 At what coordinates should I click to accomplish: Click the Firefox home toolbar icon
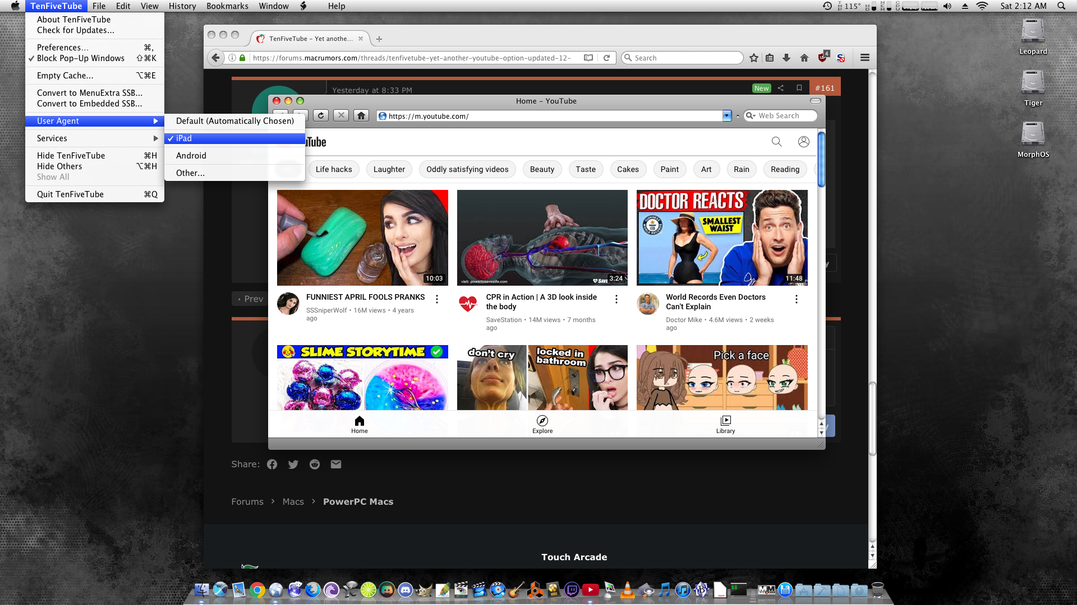(x=804, y=58)
